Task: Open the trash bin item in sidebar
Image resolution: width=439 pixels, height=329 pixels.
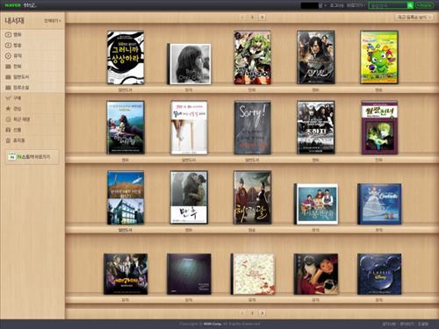Action: tap(8, 140)
